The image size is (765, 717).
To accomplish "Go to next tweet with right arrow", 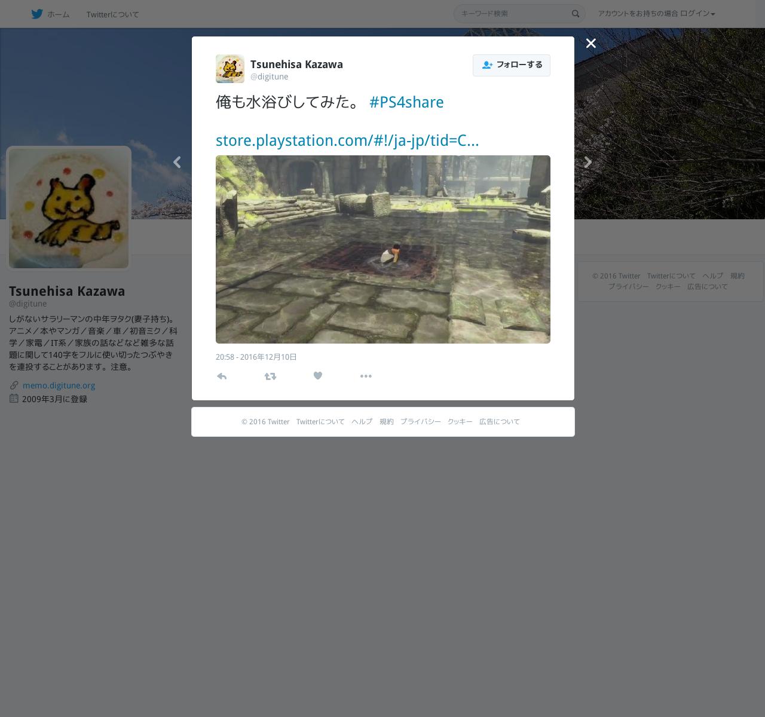I will [588, 162].
